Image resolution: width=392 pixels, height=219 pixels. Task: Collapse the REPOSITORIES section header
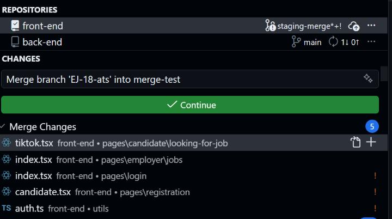pyautogui.click(x=29, y=10)
